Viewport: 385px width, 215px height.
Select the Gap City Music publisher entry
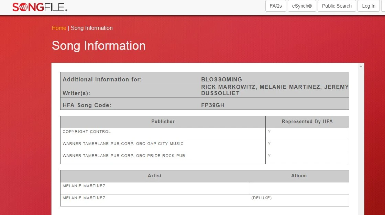(123, 144)
